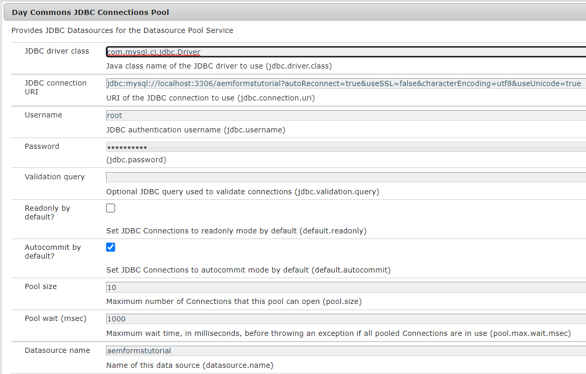The width and height of the screenshot is (586, 374).
Task: Select the JDBC connection URI field
Action: tap(309, 83)
